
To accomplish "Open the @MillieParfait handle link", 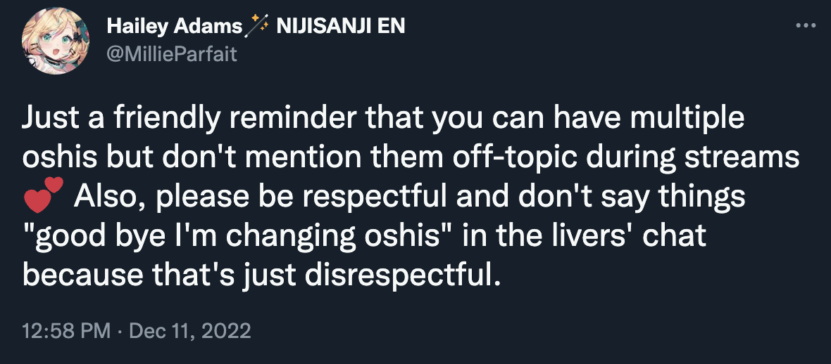I will (x=173, y=55).
